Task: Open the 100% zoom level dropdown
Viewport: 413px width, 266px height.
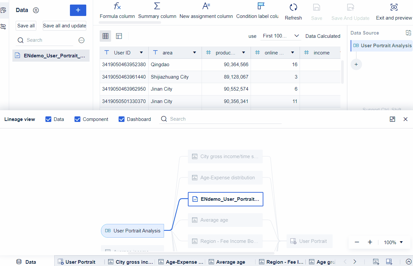Action: tap(393, 242)
